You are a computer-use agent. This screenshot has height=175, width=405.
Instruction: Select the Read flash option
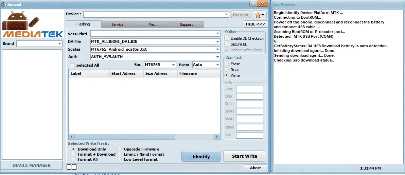[x=227, y=70]
